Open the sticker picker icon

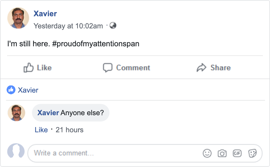click(252, 153)
